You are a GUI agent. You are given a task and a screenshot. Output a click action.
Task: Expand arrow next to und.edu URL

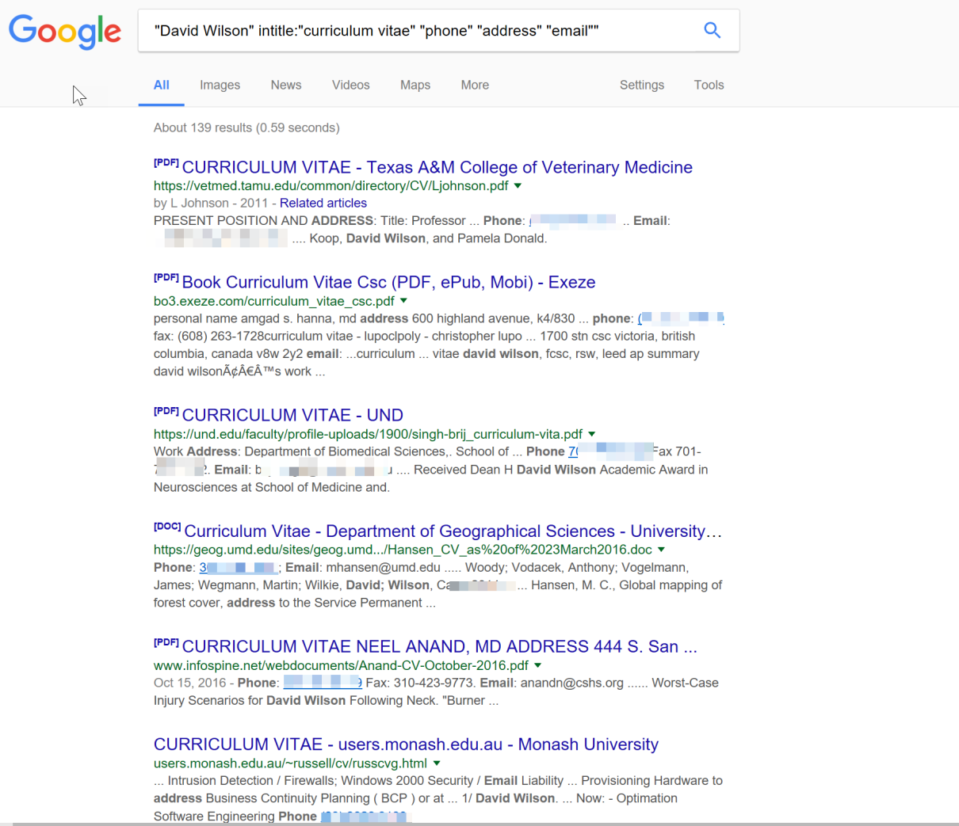pyautogui.click(x=592, y=434)
